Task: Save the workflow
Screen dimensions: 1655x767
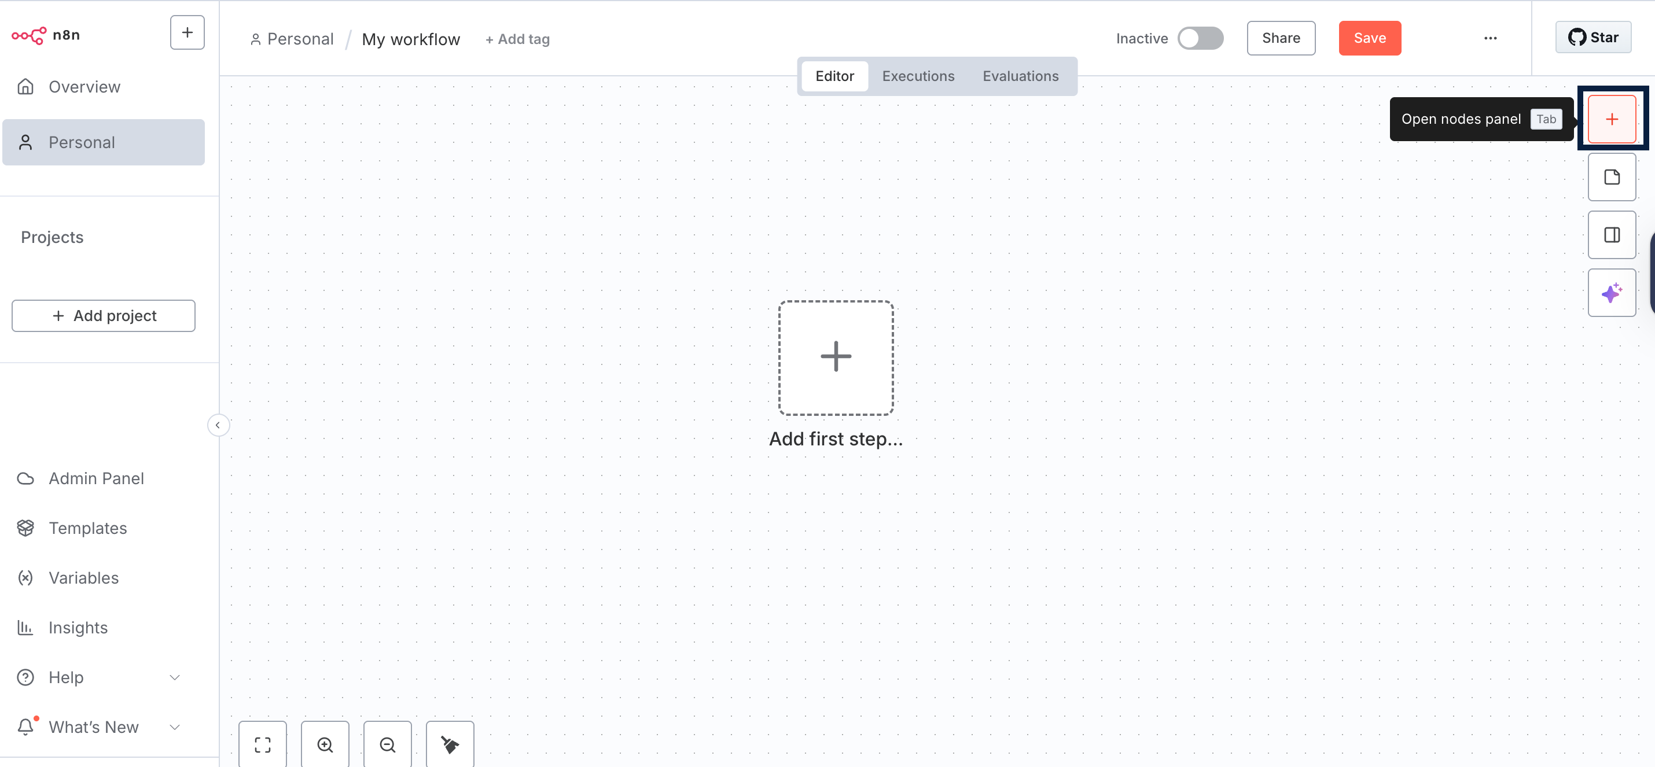Action: [x=1369, y=38]
